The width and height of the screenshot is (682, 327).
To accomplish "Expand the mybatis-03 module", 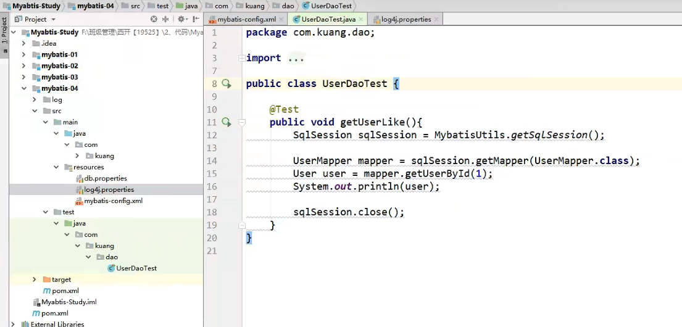I will (x=24, y=77).
